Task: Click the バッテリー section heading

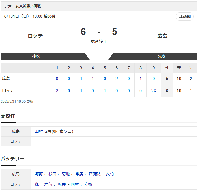Action: click(12, 159)
